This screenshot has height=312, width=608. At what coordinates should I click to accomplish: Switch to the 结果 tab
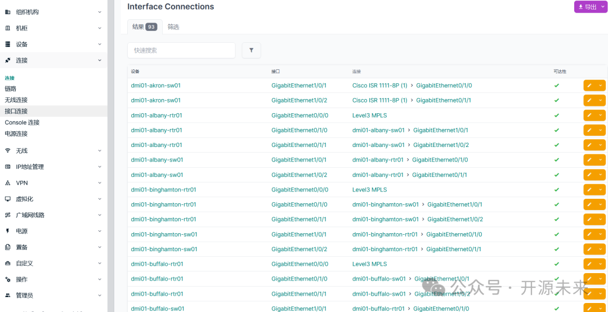coord(145,27)
